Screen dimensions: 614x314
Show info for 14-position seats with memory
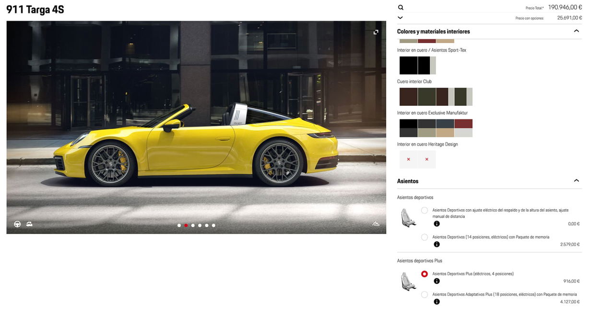pyautogui.click(x=437, y=244)
